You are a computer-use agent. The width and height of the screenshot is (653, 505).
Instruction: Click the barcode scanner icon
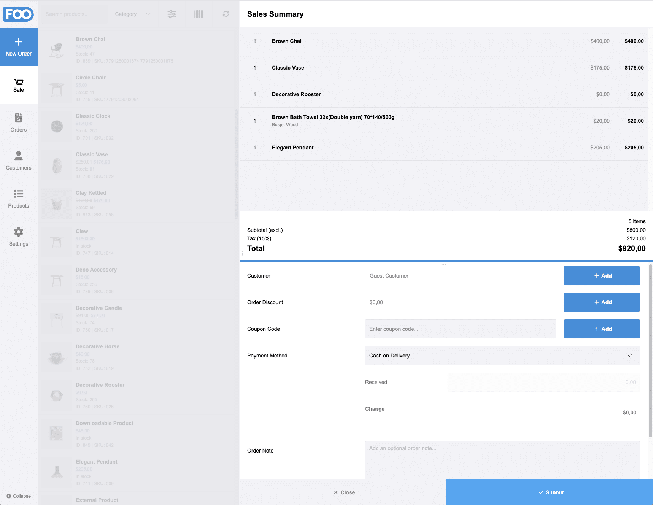199,14
